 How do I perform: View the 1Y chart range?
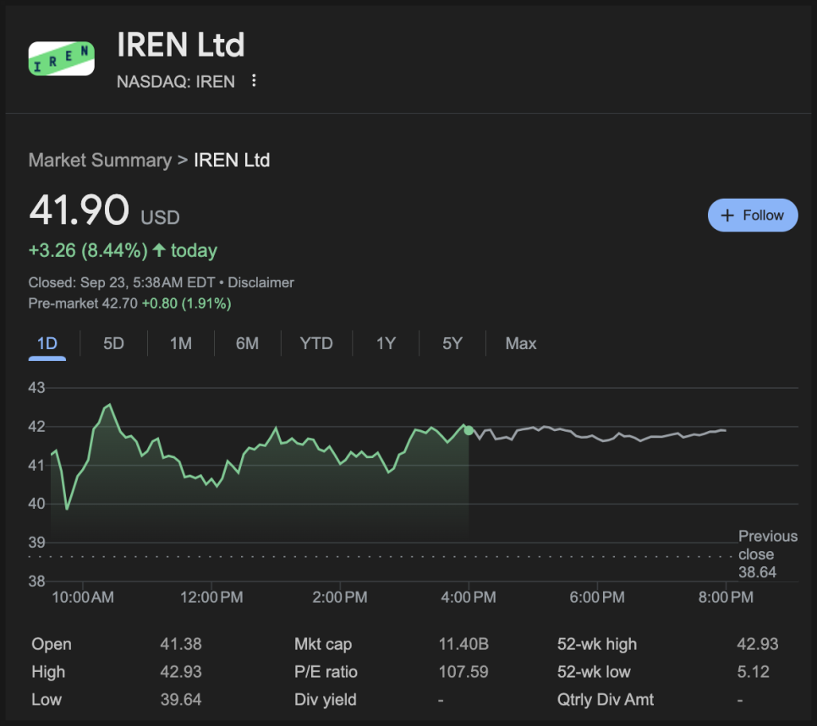(x=386, y=344)
